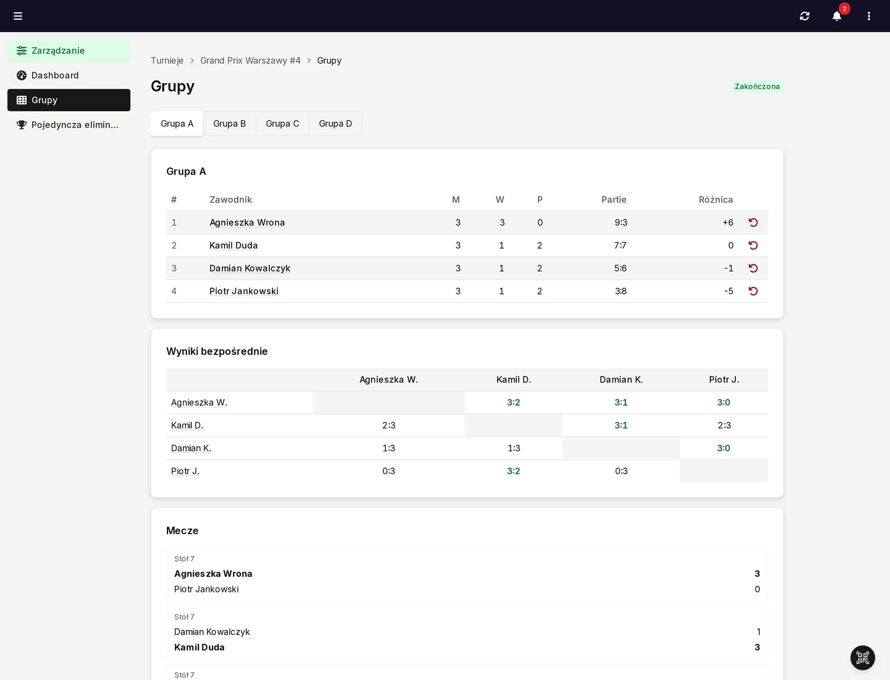The image size is (890, 680).
Task: Switch to Grupa A tab
Action: pyautogui.click(x=177, y=124)
